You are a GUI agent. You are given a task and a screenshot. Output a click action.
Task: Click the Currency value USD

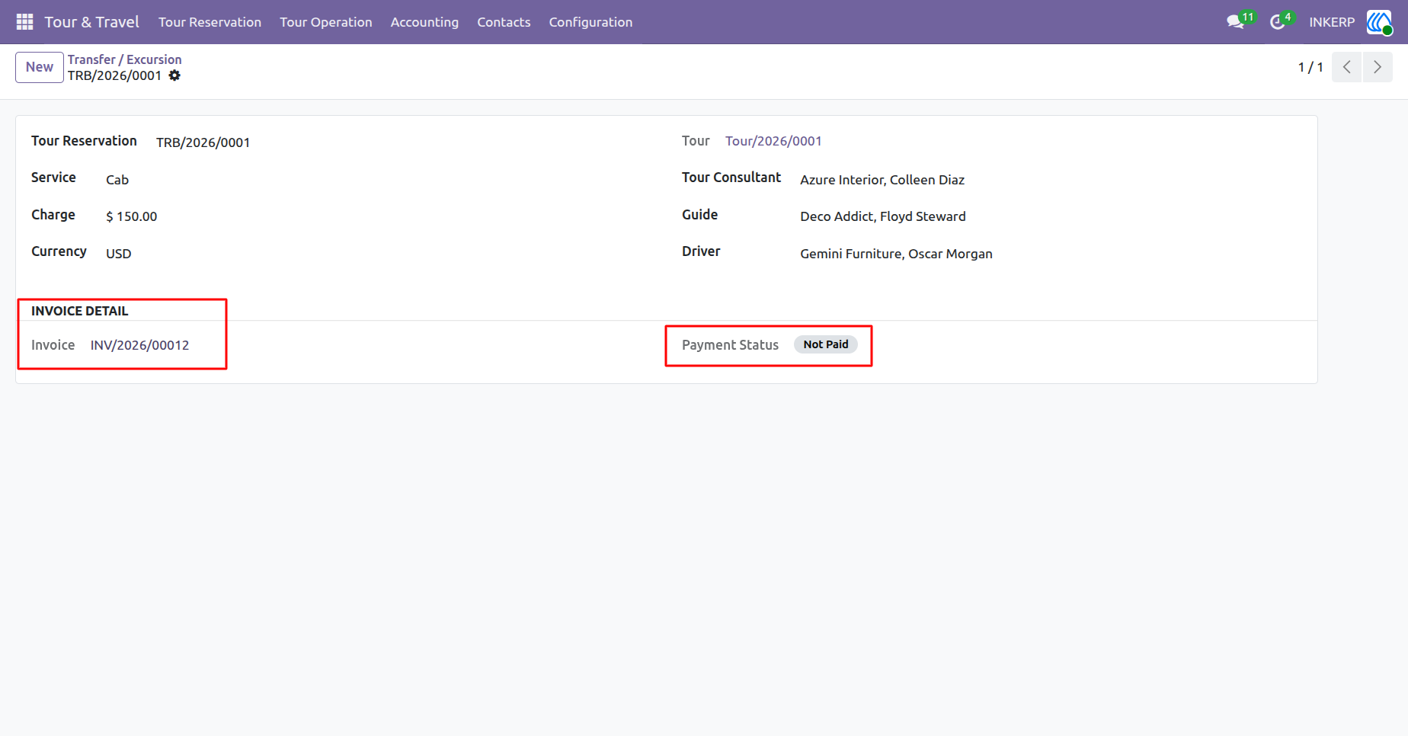[118, 254]
